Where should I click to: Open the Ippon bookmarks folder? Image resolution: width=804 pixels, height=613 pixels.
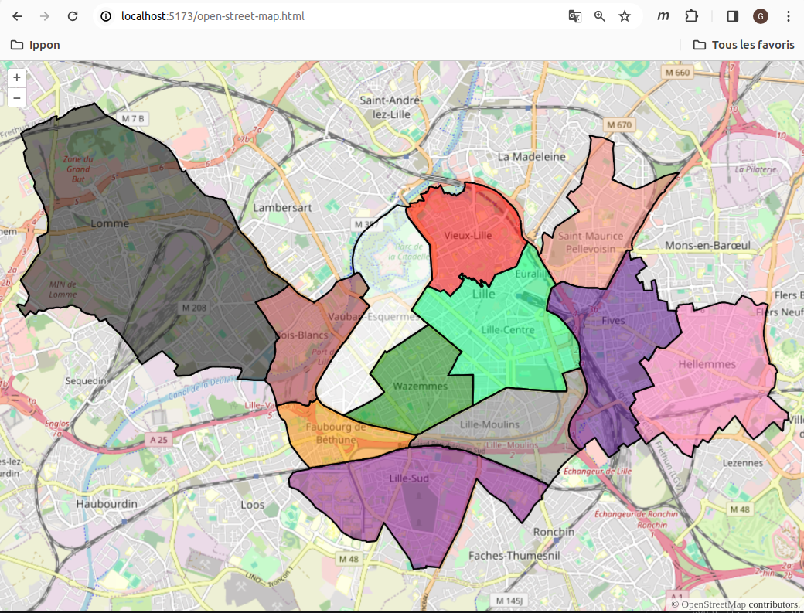click(36, 45)
